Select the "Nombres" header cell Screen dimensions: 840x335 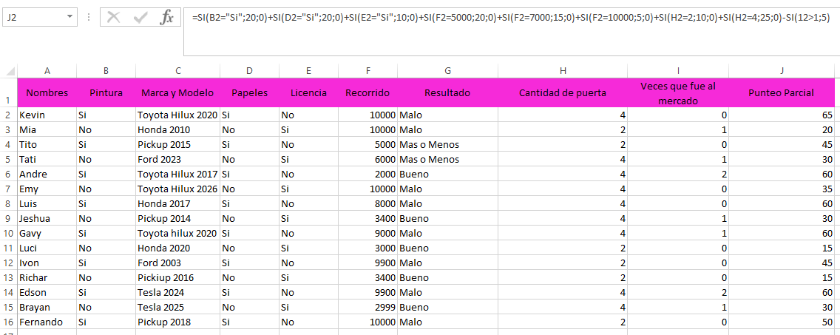point(47,93)
